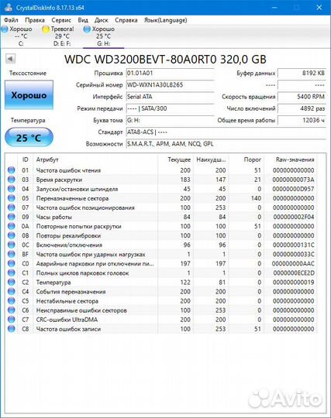Screen dimensions: 331x418
Task: Select the CRC-ошибки UltraDMA row
Action: click(x=162, y=320)
